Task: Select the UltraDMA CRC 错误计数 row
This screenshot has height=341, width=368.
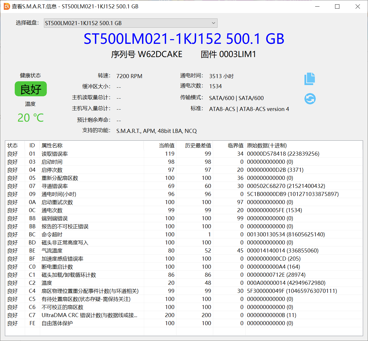Action: (x=184, y=315)
